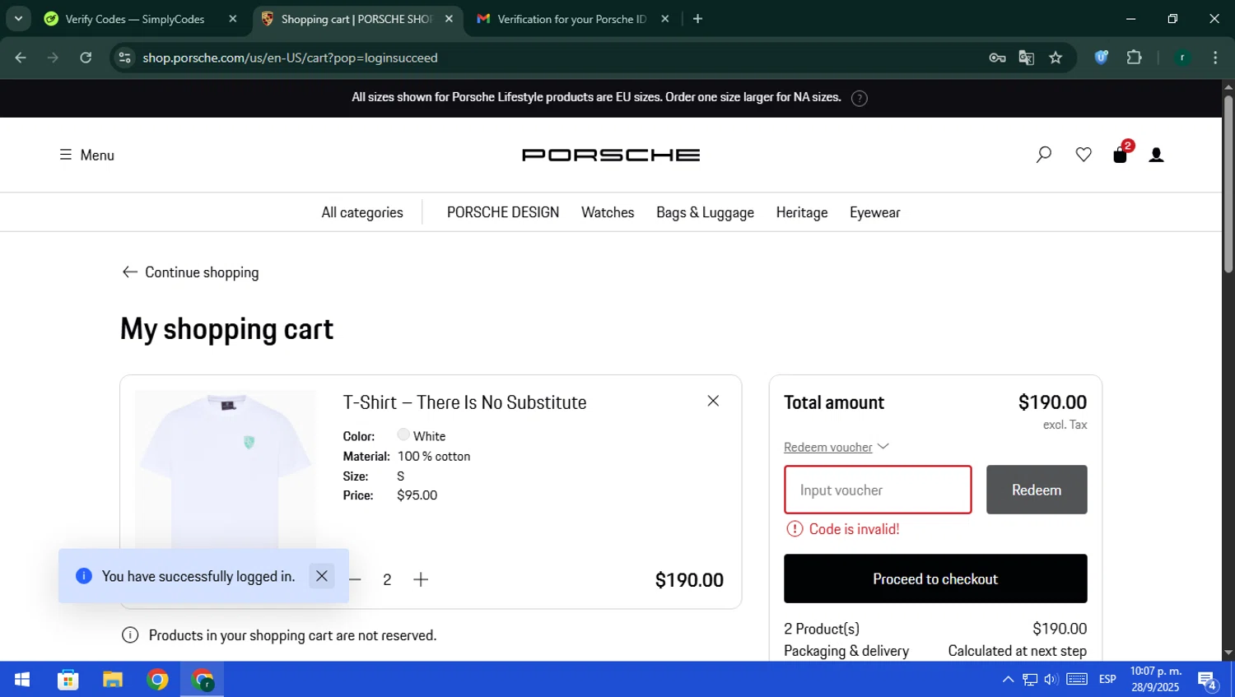Open the shopping bag cart icon

1121,154
